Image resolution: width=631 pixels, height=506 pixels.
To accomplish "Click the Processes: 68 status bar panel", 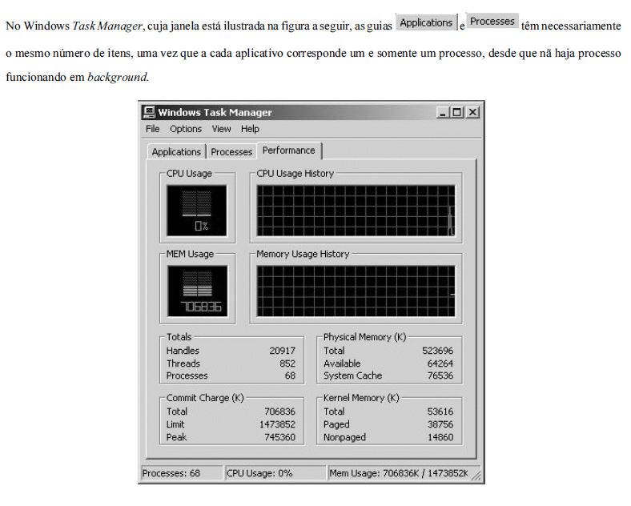I will coord(181,473).
